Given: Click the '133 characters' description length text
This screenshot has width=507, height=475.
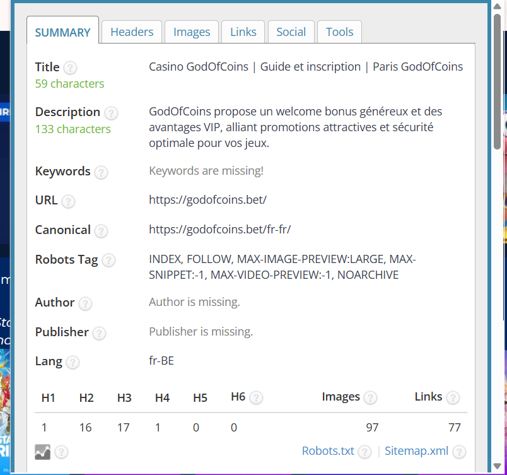Looking at the screenshot, I should (x=73, y=129).
